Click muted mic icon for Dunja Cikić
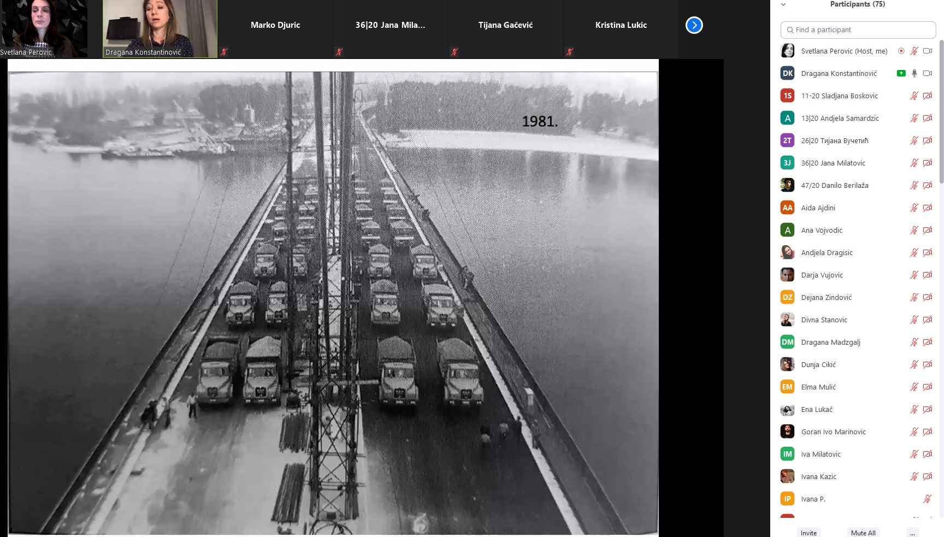Viewport: 945px width, 537px height. tap(914, 364)
